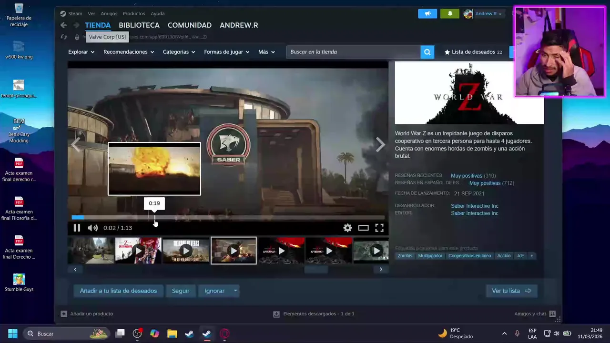Image resolution: width=610 pixels, height=343 pixels.
Task: Open Spanish reviews Muy positivas (712)
Action: 491,183
